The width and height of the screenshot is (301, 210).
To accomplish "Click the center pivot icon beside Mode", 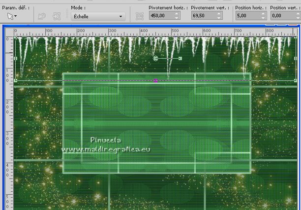I will (x=140, y=16).
